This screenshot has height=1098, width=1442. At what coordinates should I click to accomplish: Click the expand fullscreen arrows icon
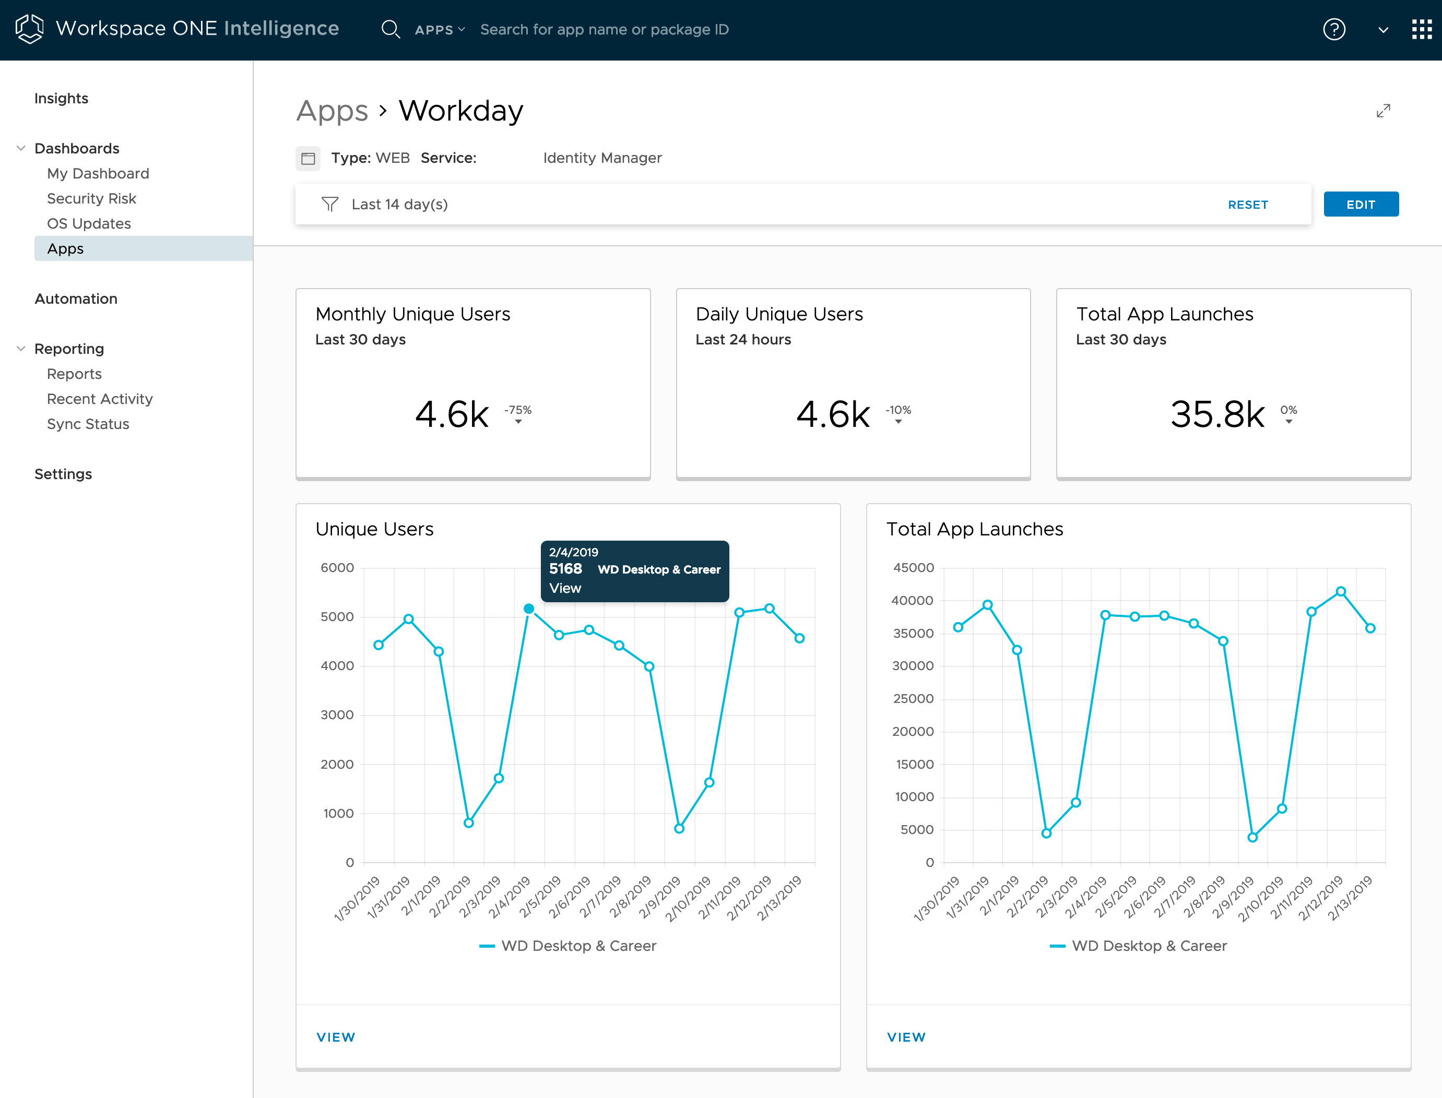point(1382,111)
